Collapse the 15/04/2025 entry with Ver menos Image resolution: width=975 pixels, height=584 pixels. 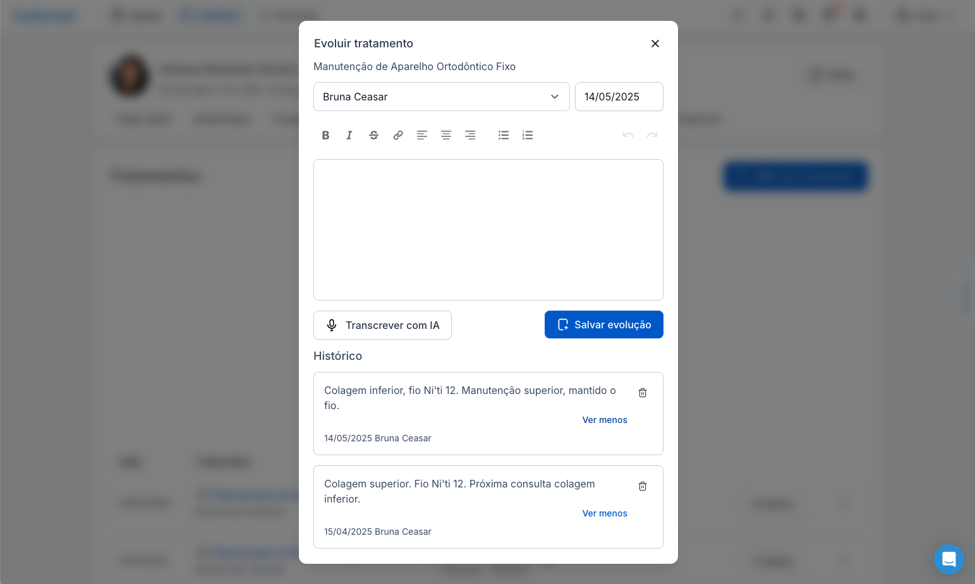pyautogui.click(x=605, y=513)
